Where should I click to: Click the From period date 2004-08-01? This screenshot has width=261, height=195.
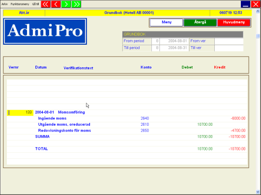pyautogui.click(x=174, y=41)
